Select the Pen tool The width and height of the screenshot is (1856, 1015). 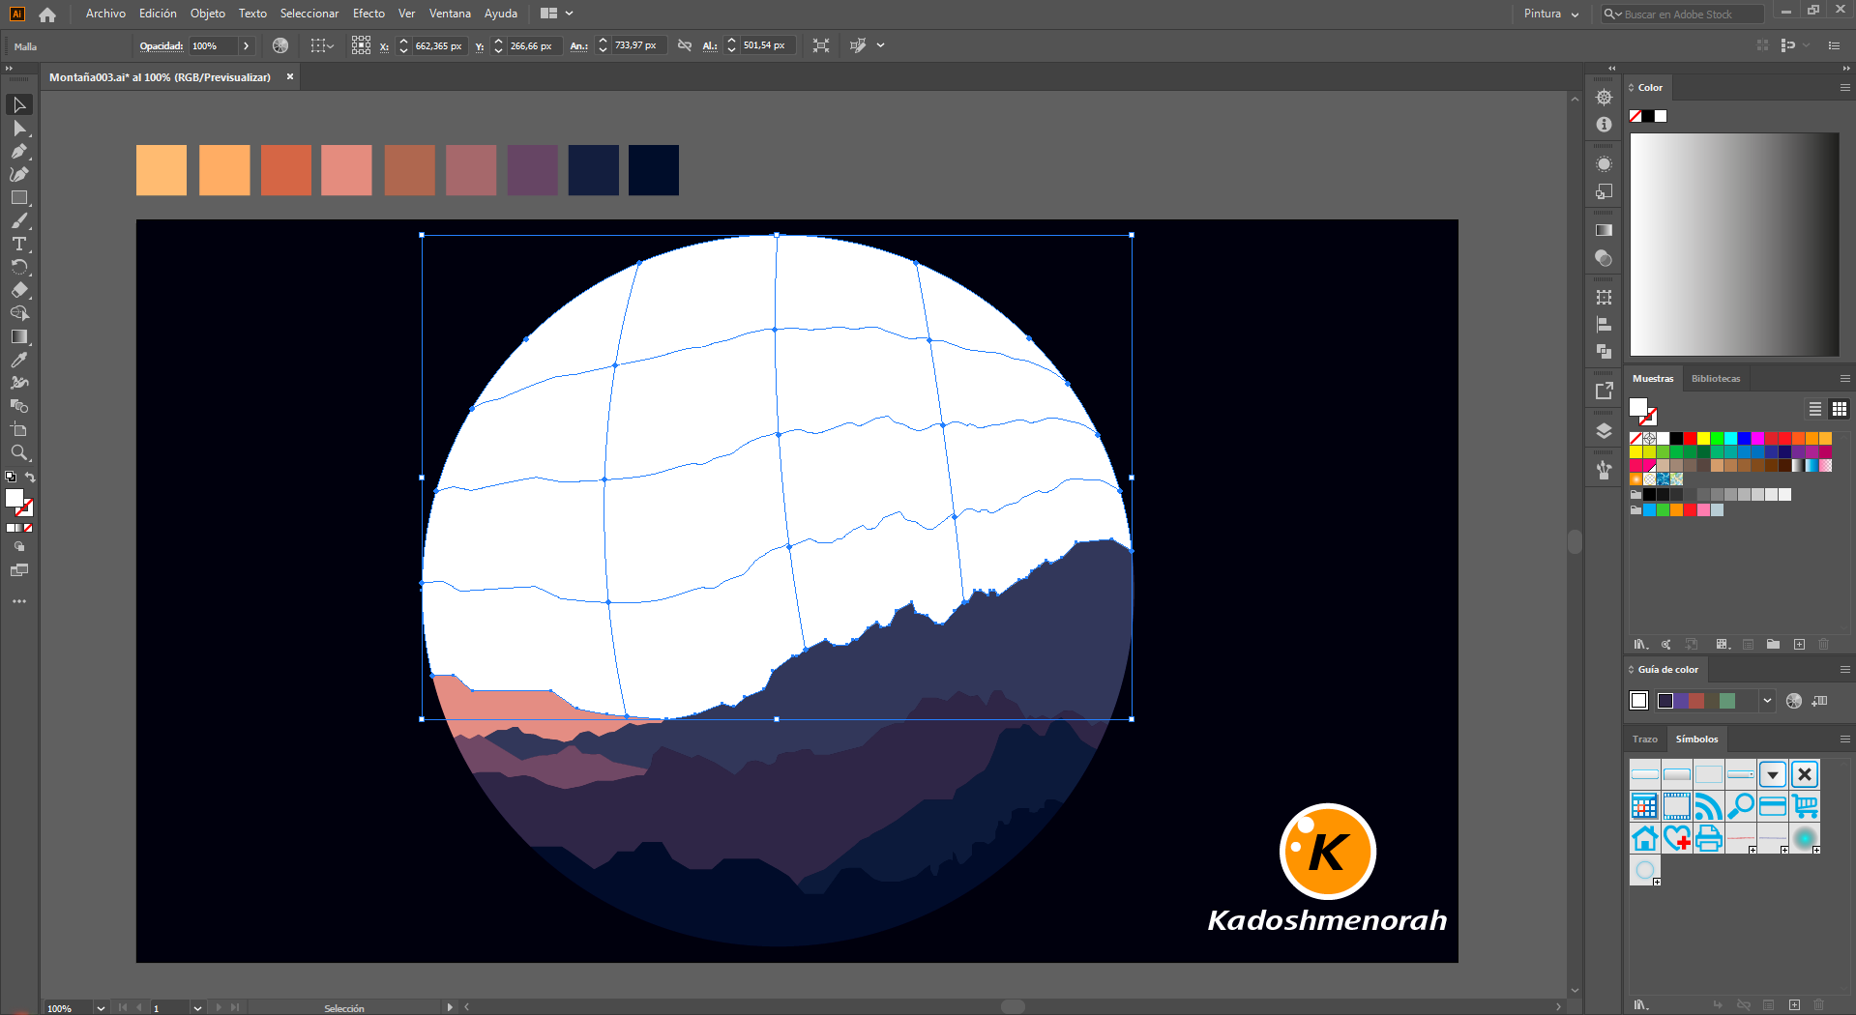19,151
